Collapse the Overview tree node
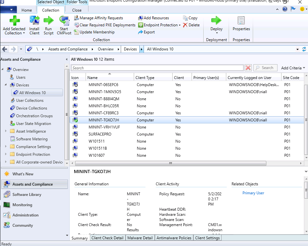The image size is (308, 246). pos(3,69)
